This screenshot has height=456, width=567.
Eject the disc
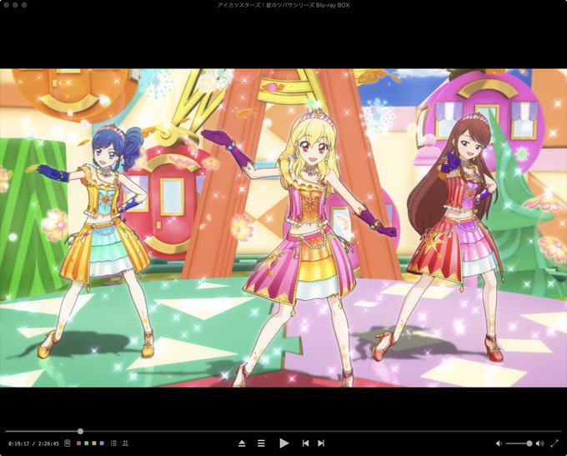click(x=242, y=443)
